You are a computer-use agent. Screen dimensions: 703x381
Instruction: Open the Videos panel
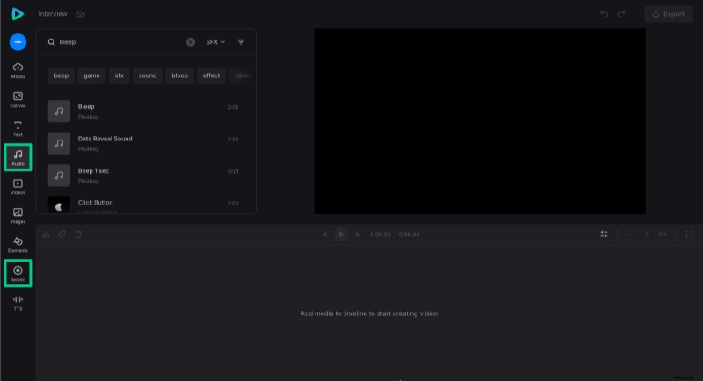click(18, 187)
